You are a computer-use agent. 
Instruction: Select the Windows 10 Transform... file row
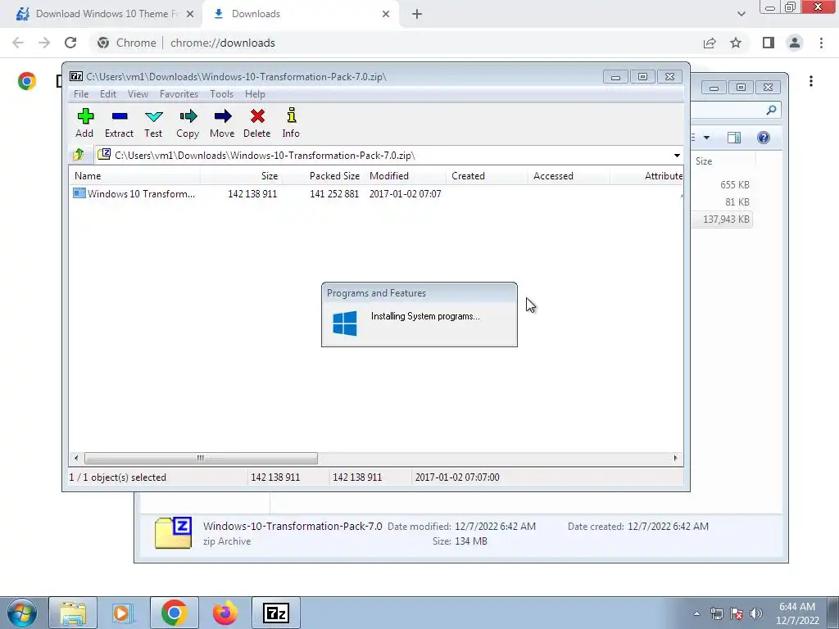375,193
